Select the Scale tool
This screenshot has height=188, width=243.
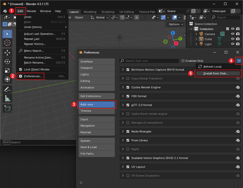(x=7, y=70)
